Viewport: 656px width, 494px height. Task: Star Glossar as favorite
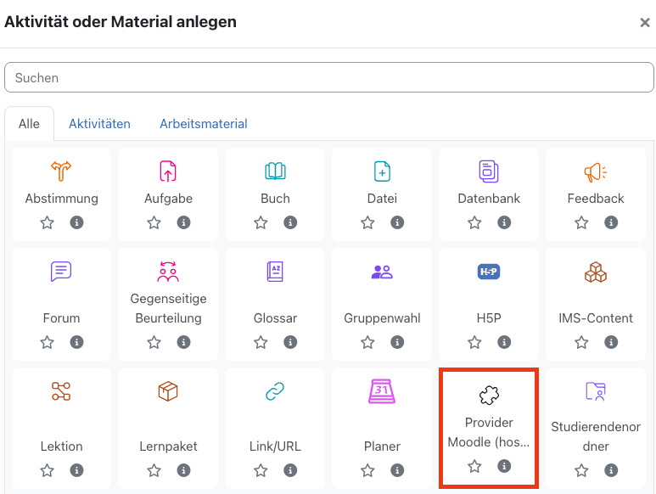pyautogui.click(x=261, y=342)
